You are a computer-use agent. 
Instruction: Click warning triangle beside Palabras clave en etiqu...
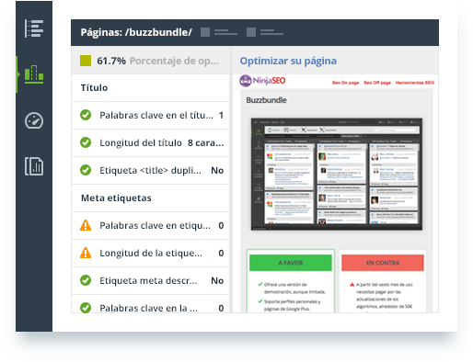point(86,225)
